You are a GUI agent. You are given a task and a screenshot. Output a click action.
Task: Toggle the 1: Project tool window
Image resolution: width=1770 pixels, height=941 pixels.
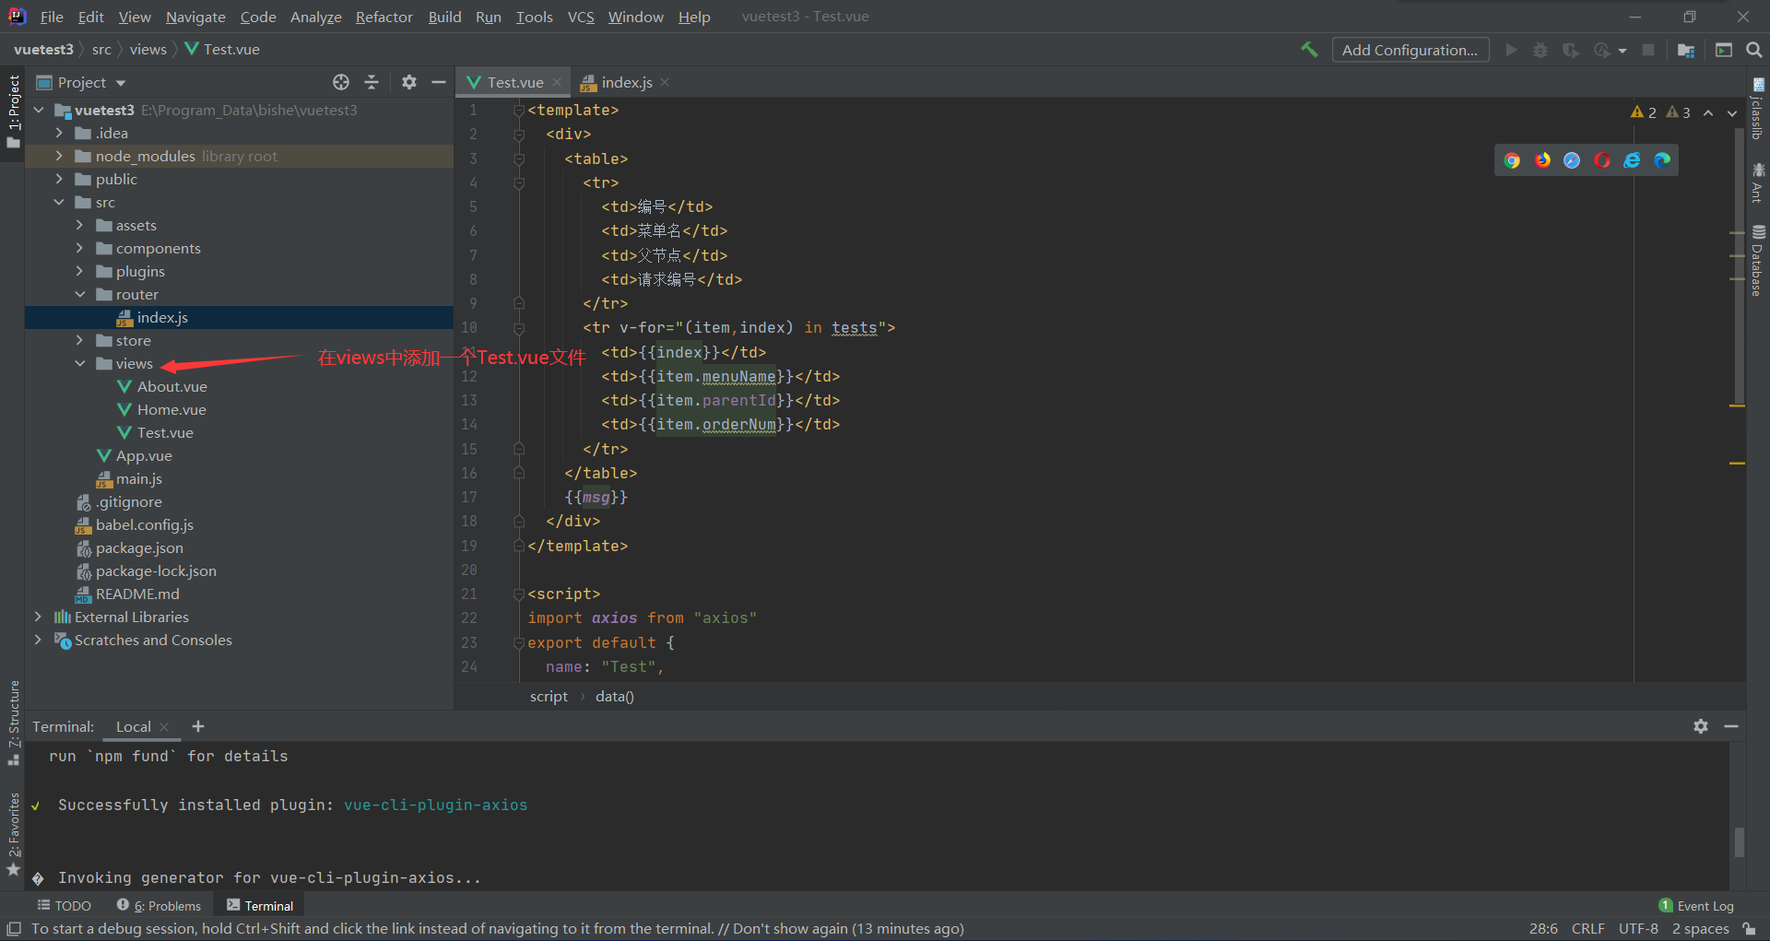click(x=14, y=112)
